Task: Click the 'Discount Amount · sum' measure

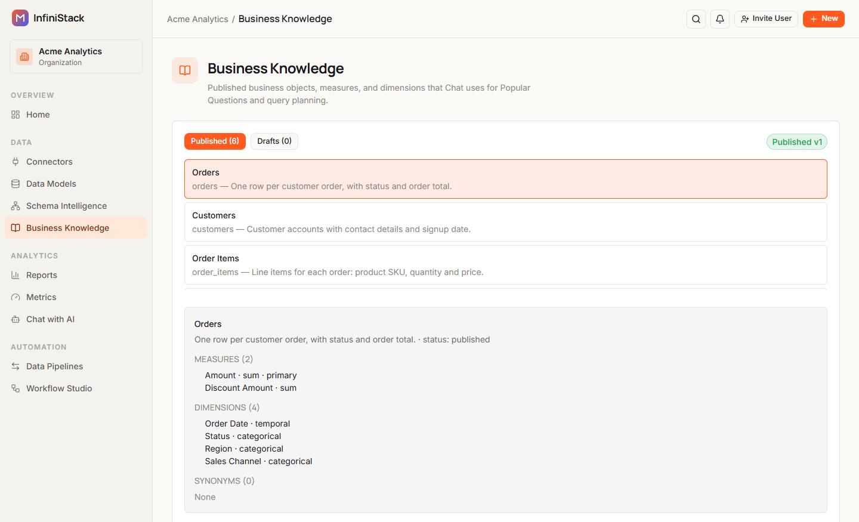Action: pyautogui.click(x=251, y=388)
